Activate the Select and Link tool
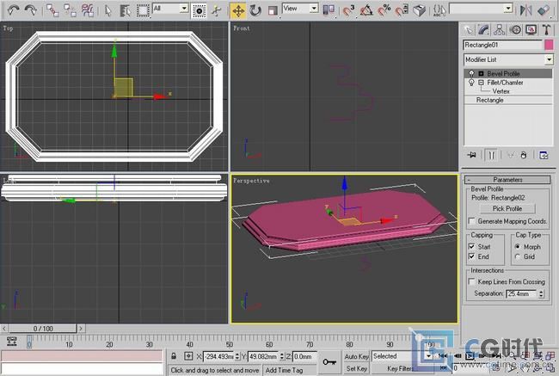Image resolution: width=559 pixels, height=376 pixels. pyautogui.click(x=52, y=10)
